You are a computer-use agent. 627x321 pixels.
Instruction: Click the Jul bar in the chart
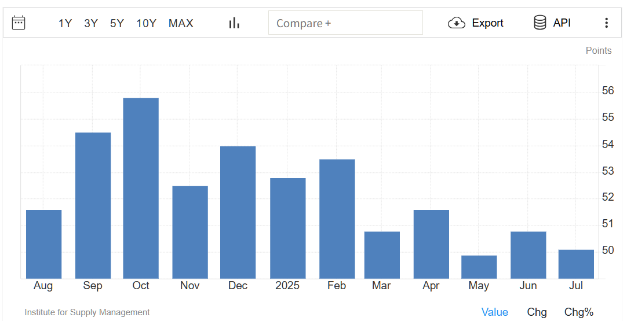tap(576, 264)
